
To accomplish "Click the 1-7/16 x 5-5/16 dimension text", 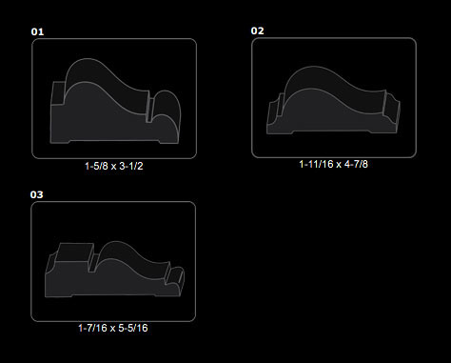I will click(113, 328).
